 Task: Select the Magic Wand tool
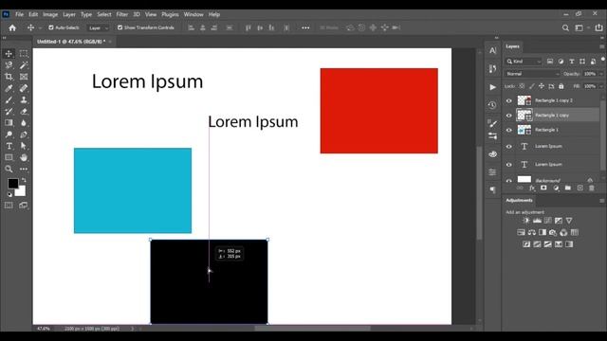[x=24, y=65]
